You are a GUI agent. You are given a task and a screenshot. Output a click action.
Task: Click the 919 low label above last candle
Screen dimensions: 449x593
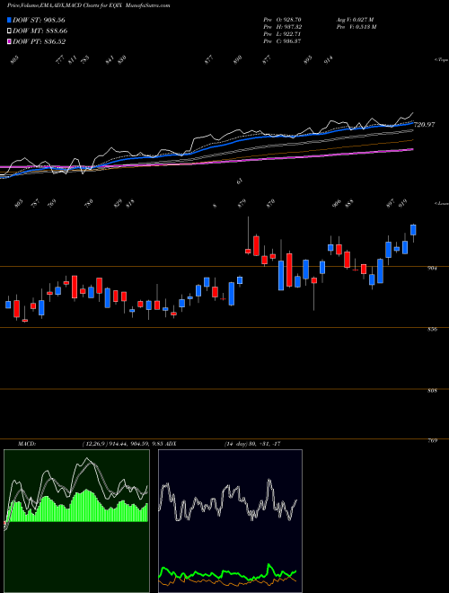click(x=401, y=203)
